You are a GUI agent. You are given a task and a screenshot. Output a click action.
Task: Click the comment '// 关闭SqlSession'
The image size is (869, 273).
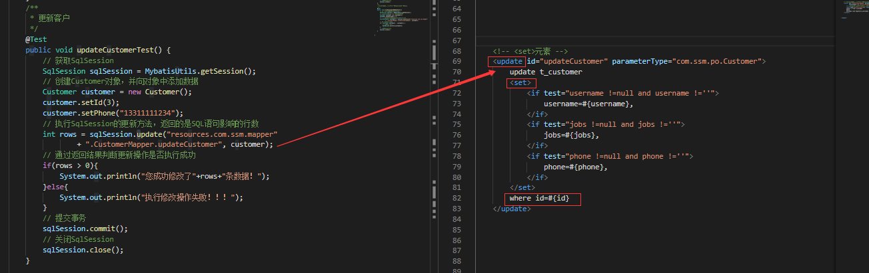(x=78, y=239)
